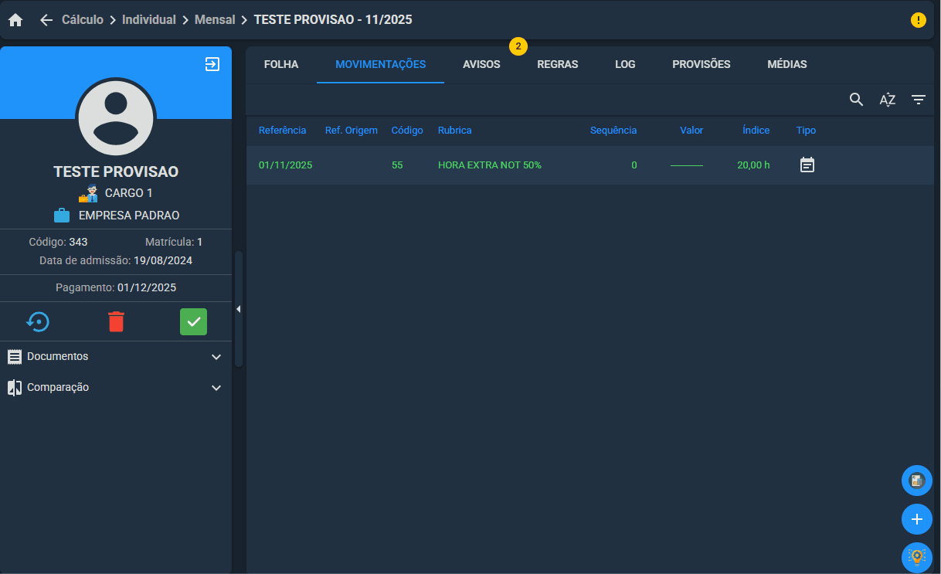This screenshot has height=574, width=941.
Task: Click TESTE PROVISAO - 11/2025 breadcrumb
Action: point(333,19)
